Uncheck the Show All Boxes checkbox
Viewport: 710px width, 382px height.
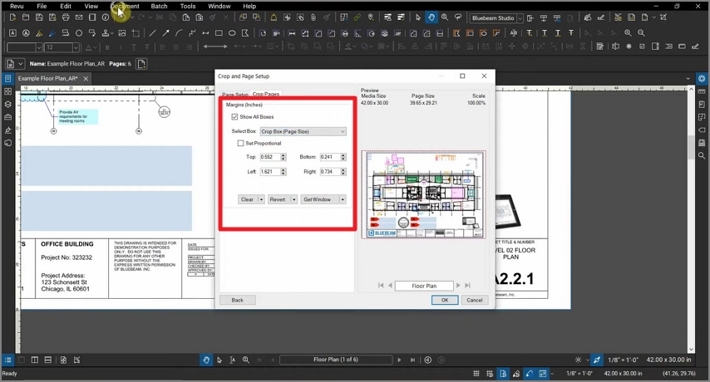coord(234,116)
